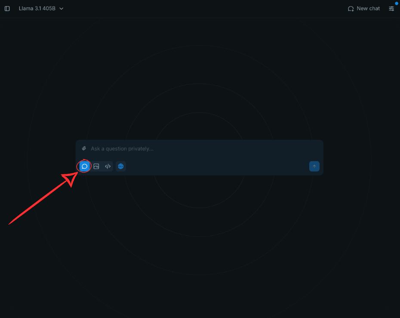Viewport: 400px width, 318px height.
Task: Open the settings sliders icon
Action: (x=391, y=9)
